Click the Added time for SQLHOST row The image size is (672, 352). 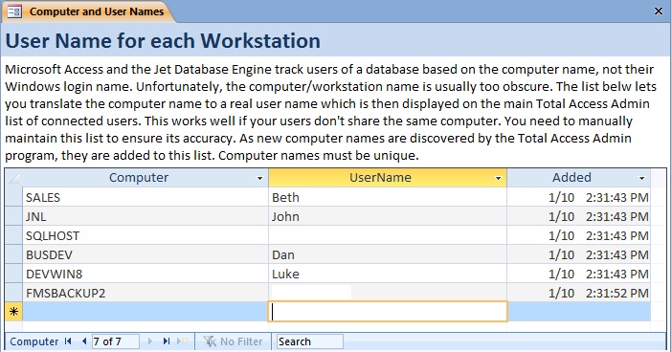578,235
